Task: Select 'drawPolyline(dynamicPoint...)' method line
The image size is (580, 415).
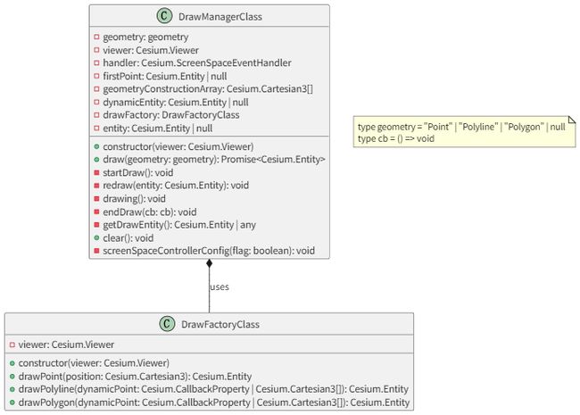Action: (213, 389)
